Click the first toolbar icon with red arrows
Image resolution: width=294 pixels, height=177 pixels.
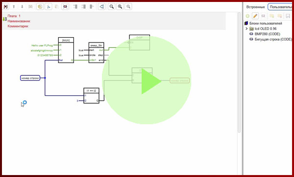tap(5, 7)
